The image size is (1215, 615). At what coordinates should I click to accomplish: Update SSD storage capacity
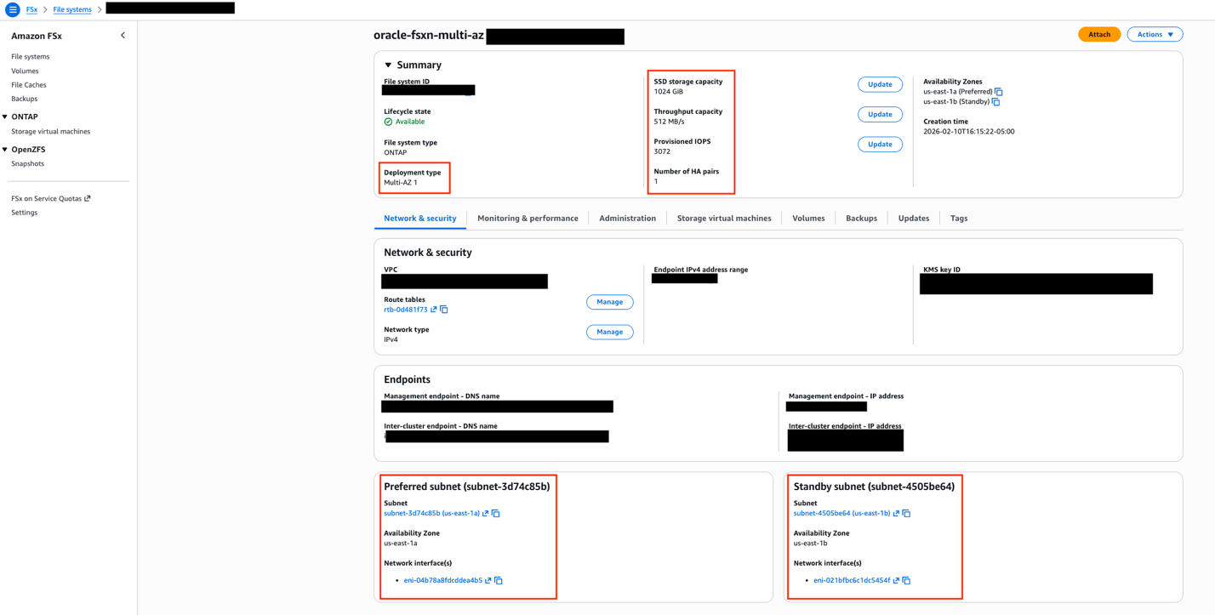(880, 85)
